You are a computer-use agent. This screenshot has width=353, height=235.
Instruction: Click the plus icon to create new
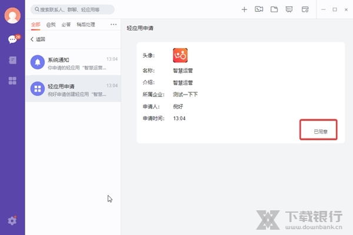244,9
